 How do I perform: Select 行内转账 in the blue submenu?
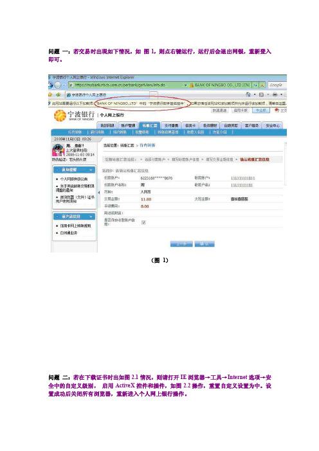[x=75, y=132]
